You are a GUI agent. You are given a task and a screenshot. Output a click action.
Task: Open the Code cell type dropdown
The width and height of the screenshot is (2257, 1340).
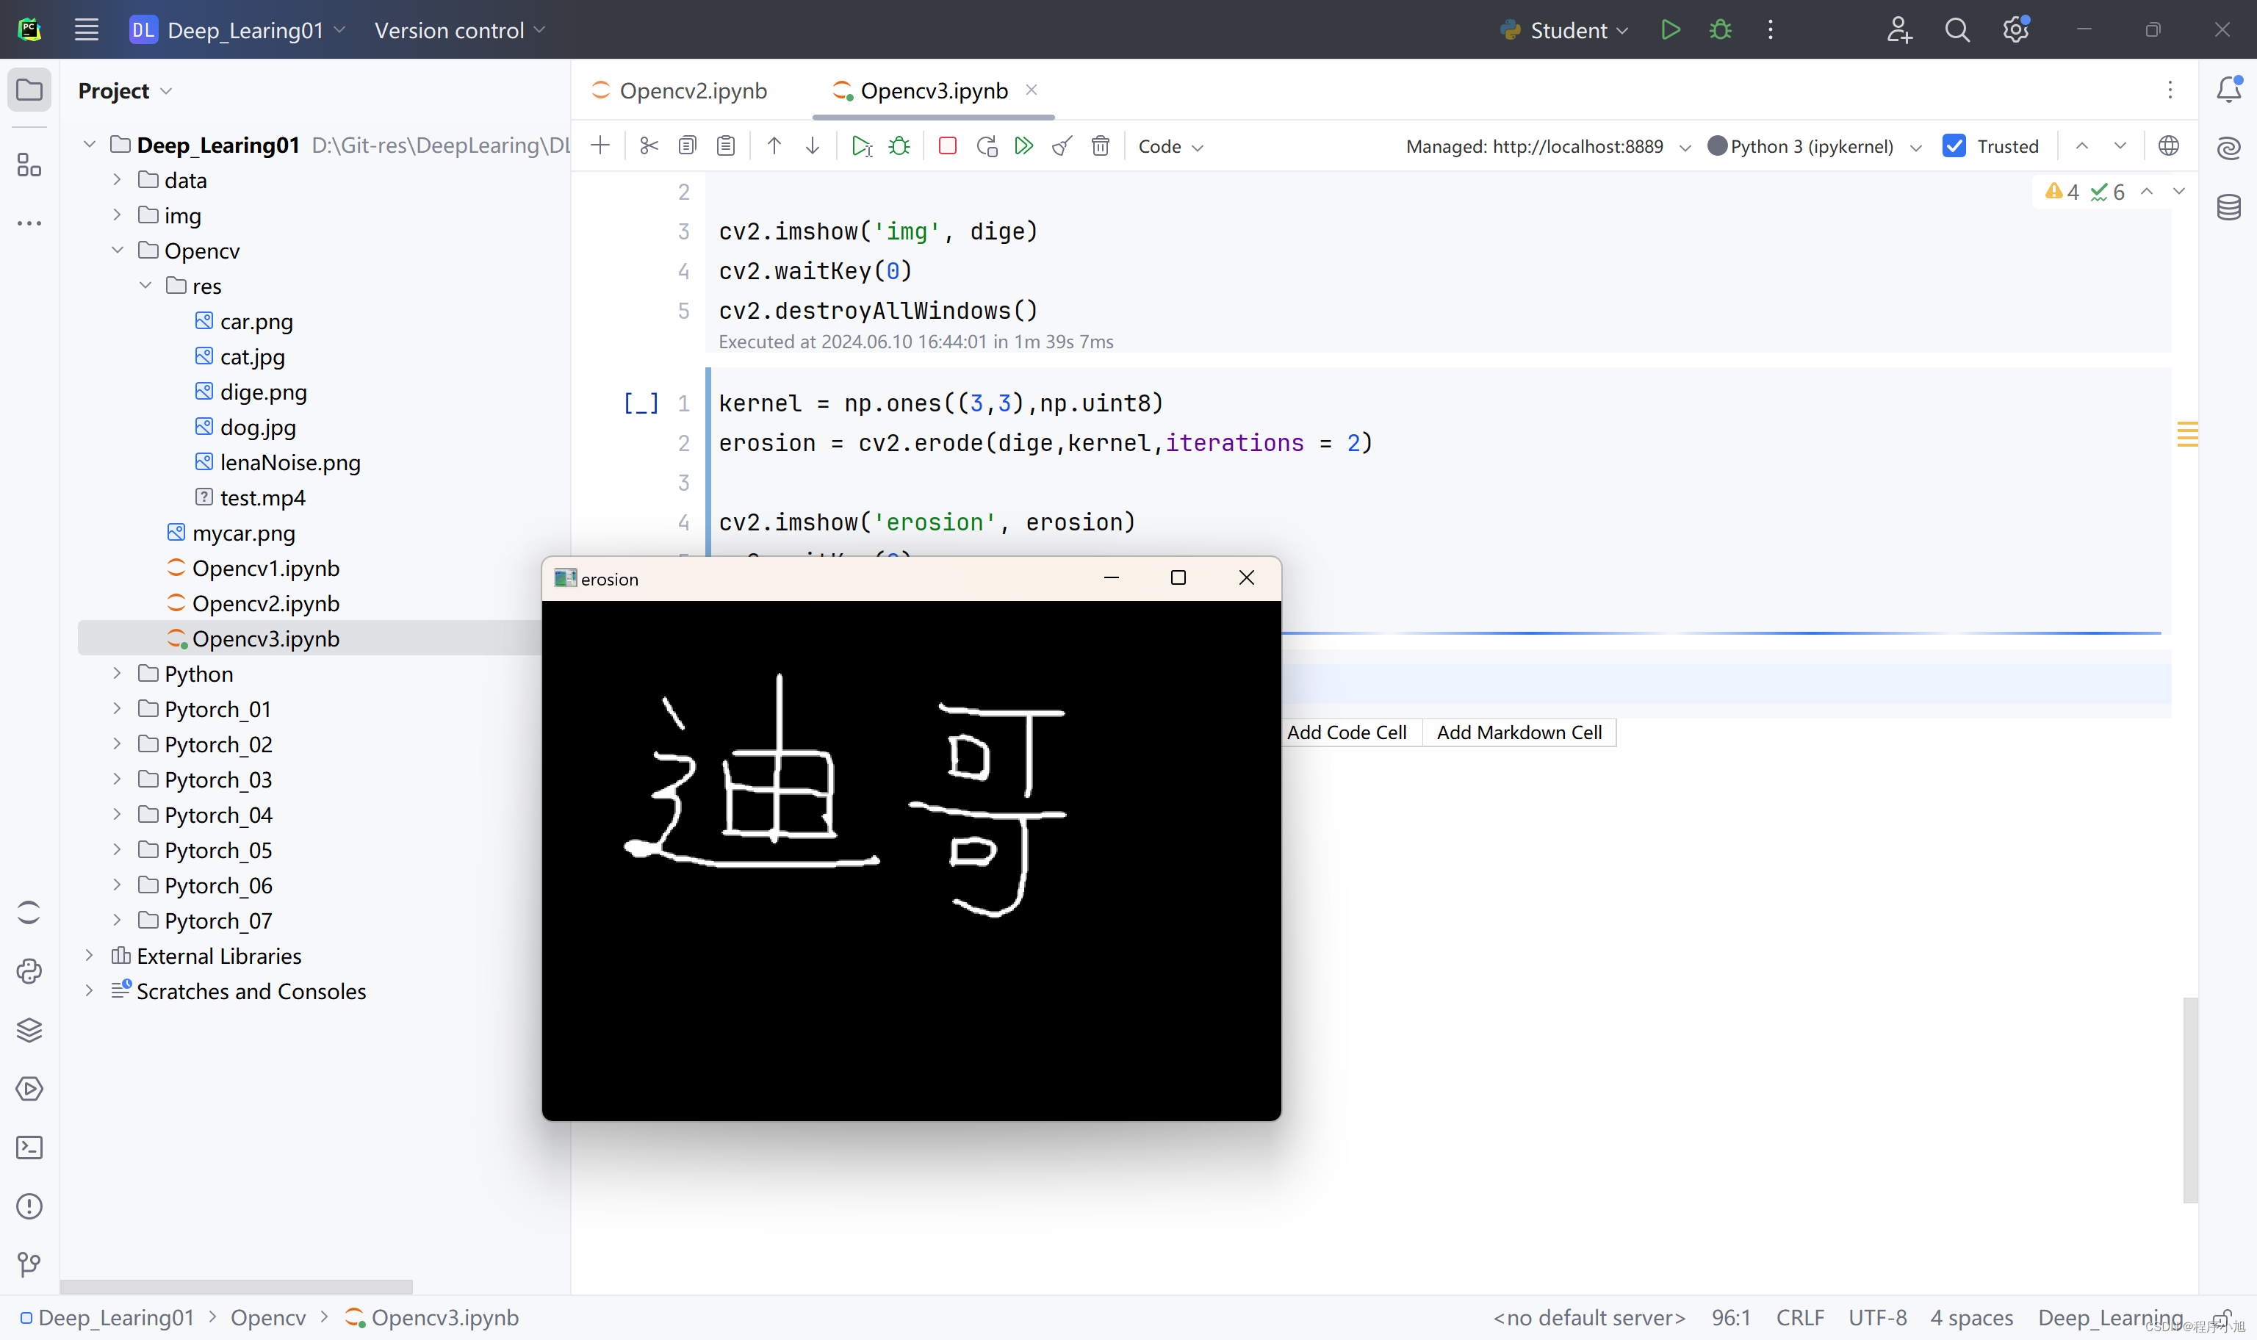pos(1170,146)
